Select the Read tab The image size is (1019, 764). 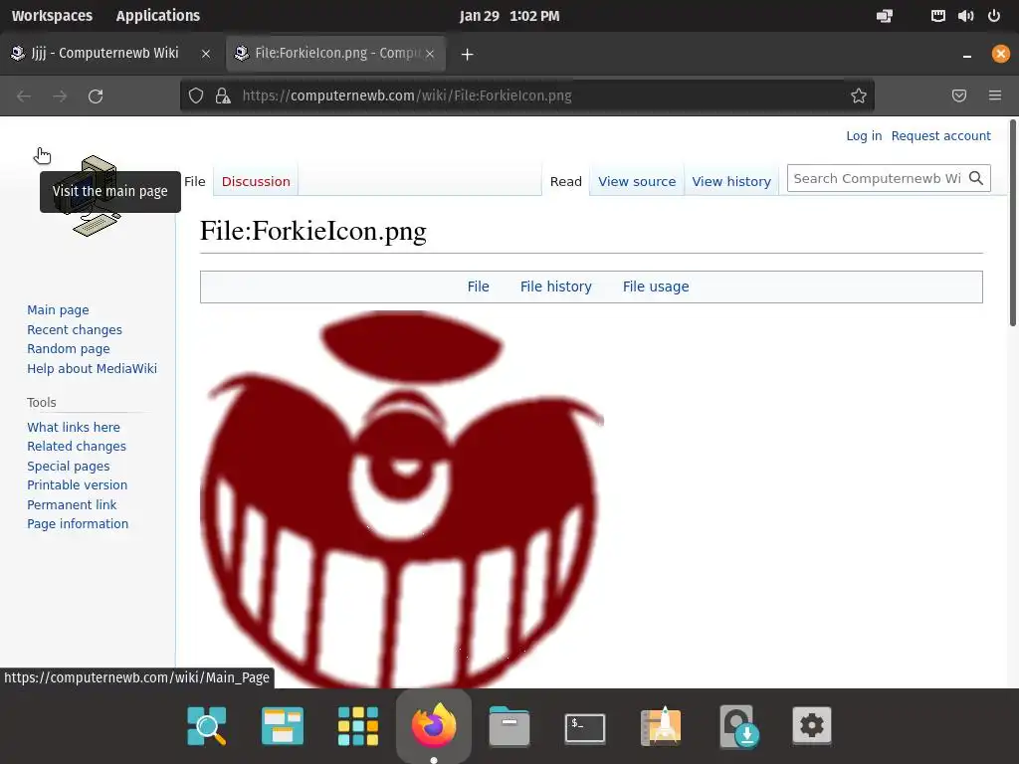(x=565, y=181)
